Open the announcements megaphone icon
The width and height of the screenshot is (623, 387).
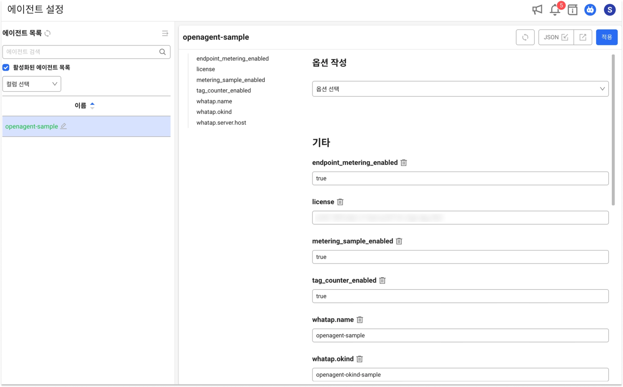[537, 10]
